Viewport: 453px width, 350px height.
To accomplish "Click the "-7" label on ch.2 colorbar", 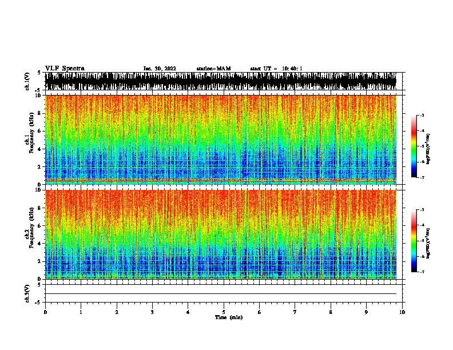I will (422, 272).
